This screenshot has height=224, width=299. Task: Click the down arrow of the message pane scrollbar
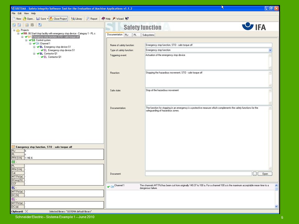click(276, 207)
